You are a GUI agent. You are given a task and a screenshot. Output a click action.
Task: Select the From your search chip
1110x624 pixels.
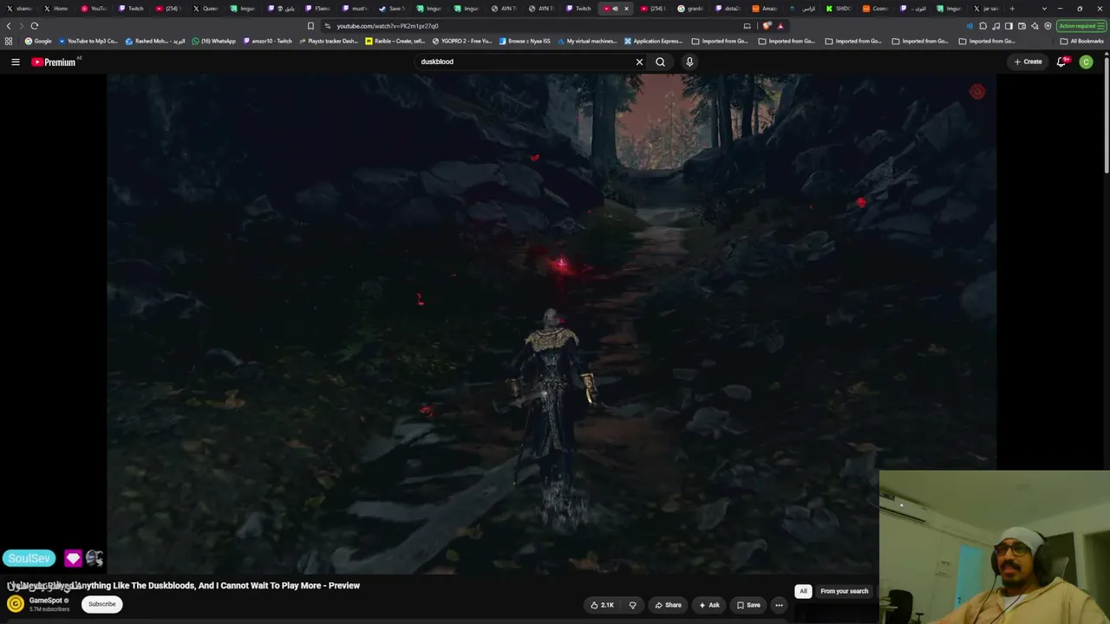pos(844,591)
